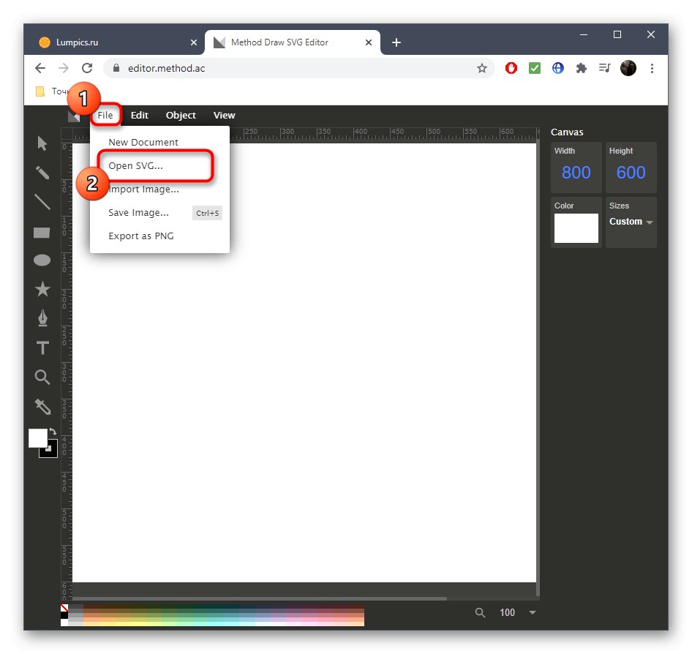Open the View menu
Screen dimensions: 692x654
pos(224,115)
